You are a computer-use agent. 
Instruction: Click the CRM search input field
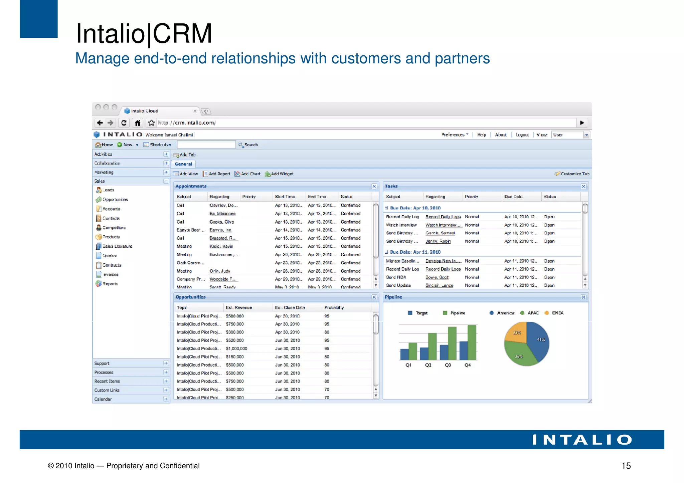tap(206, 145)
